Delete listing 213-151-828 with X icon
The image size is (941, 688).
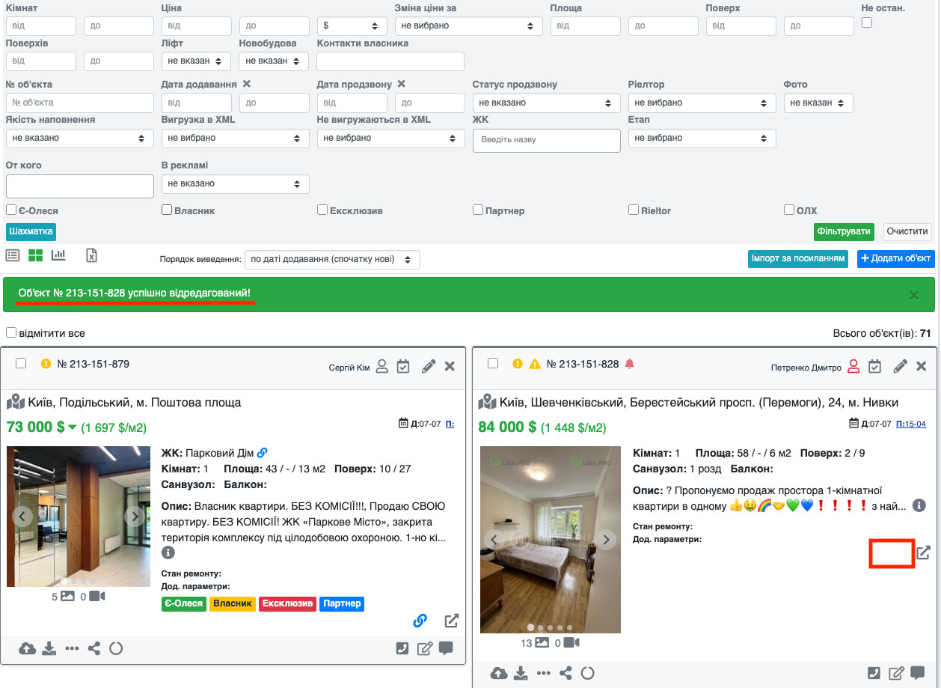(x=922, y=367)
